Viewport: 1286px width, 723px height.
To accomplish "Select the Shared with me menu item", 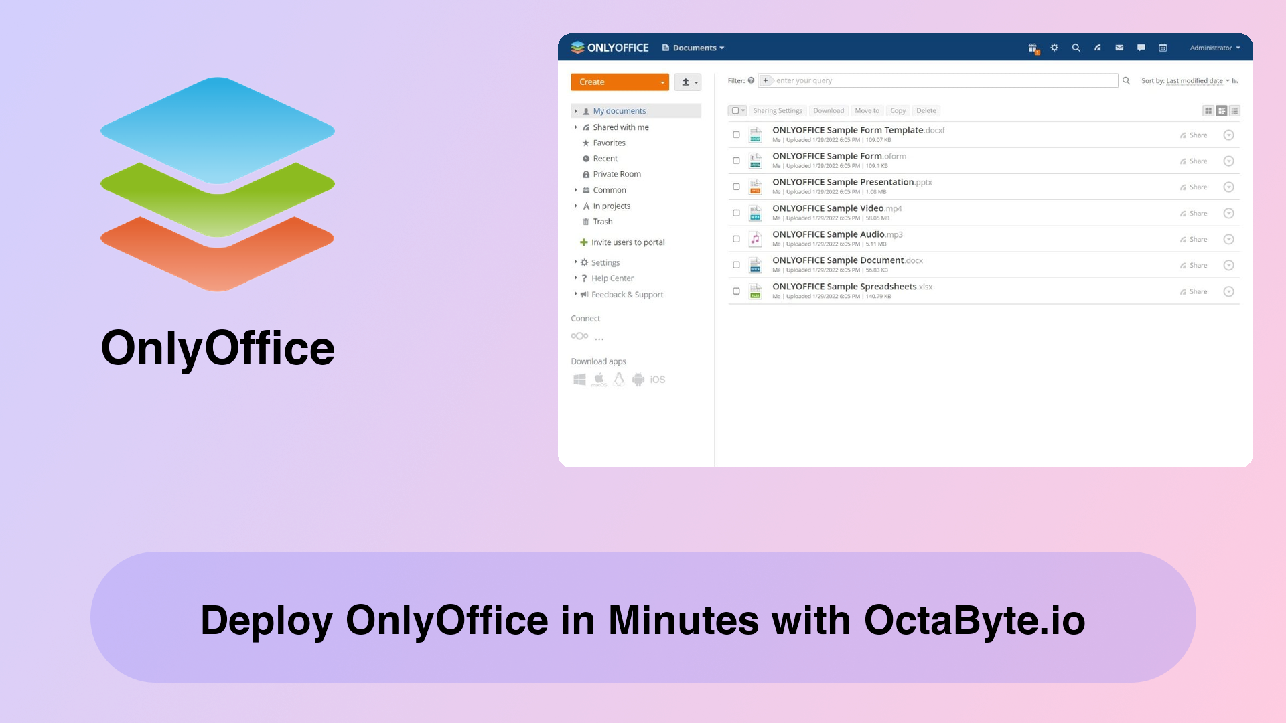I will [x=620, y=127].
